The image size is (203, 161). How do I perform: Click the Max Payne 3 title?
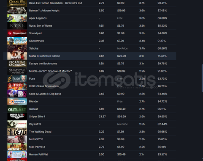click(x=37, y=147)
